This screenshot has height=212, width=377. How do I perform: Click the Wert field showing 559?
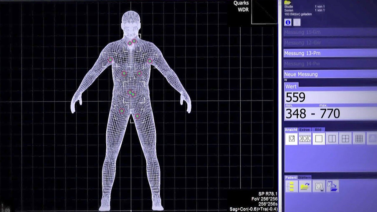tap(330, 97)
